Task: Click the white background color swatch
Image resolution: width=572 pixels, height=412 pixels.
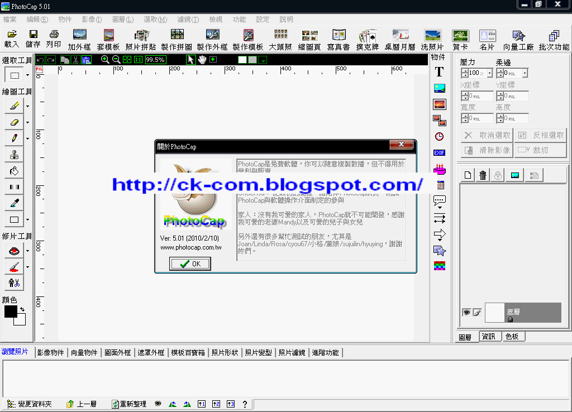Action: tap(21, 321)
